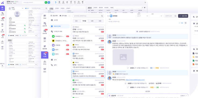The image size is (198, 98).
Task: Open the 담당그룹 dropdown in the back window
Action: (x=26, y=35)
